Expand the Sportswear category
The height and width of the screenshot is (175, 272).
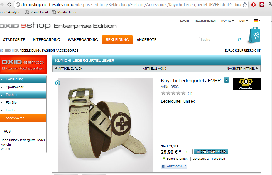[2, 87]
